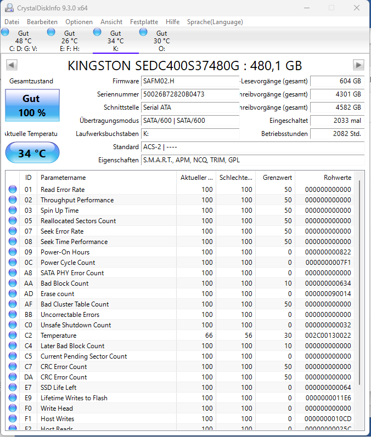Click the Rohwerte column header
This screenshot has width=371, height=437.
click(x=325, y=178)
